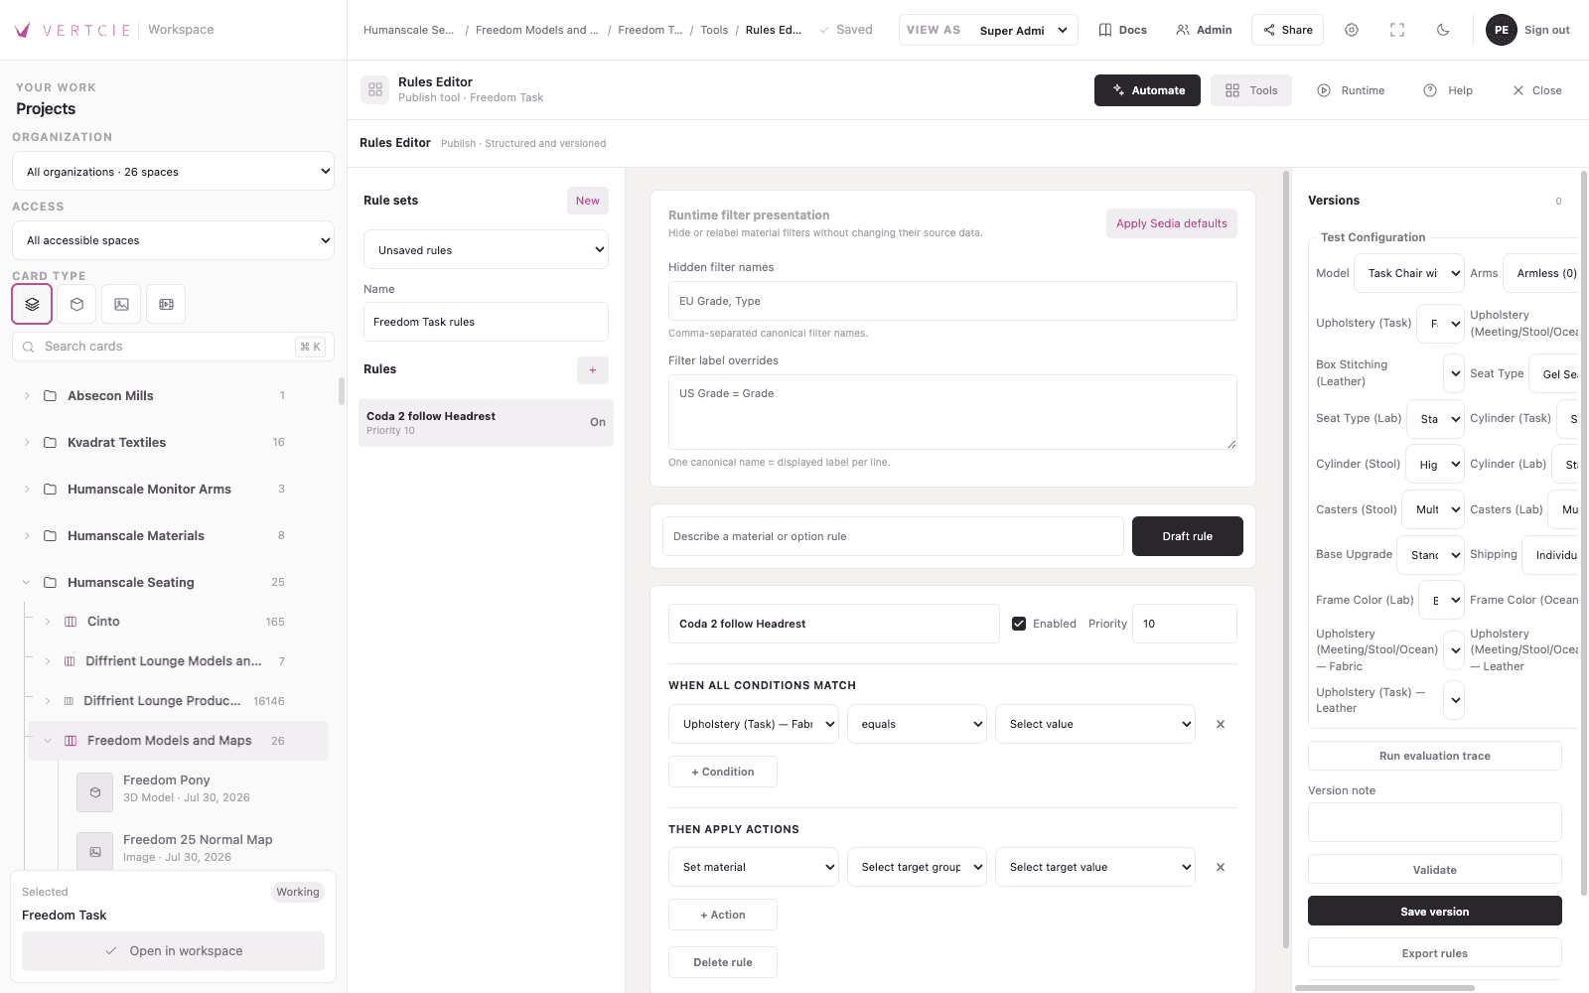Open Docs from the top bar
Viewport: 1589px width, 993px height.
pos(1122,30)
